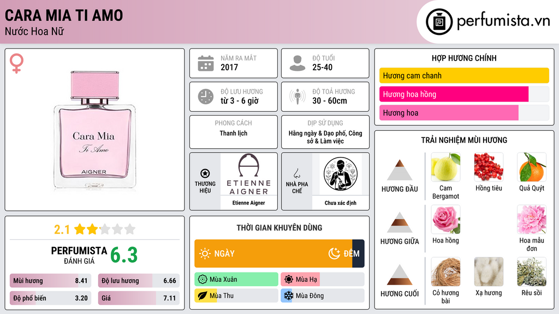Image resolution: width=559 pixels, height=314 pixels.
Task: Click the launch year value 2017
Action: (229, 67)
